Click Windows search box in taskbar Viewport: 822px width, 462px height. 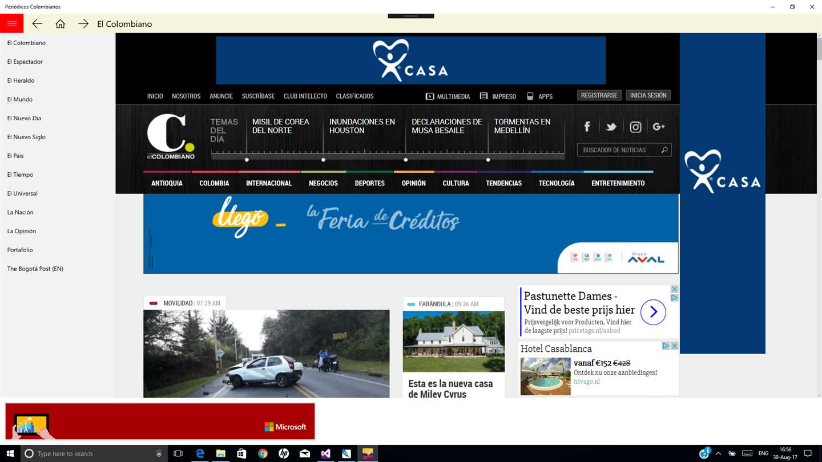pos(94,453)
